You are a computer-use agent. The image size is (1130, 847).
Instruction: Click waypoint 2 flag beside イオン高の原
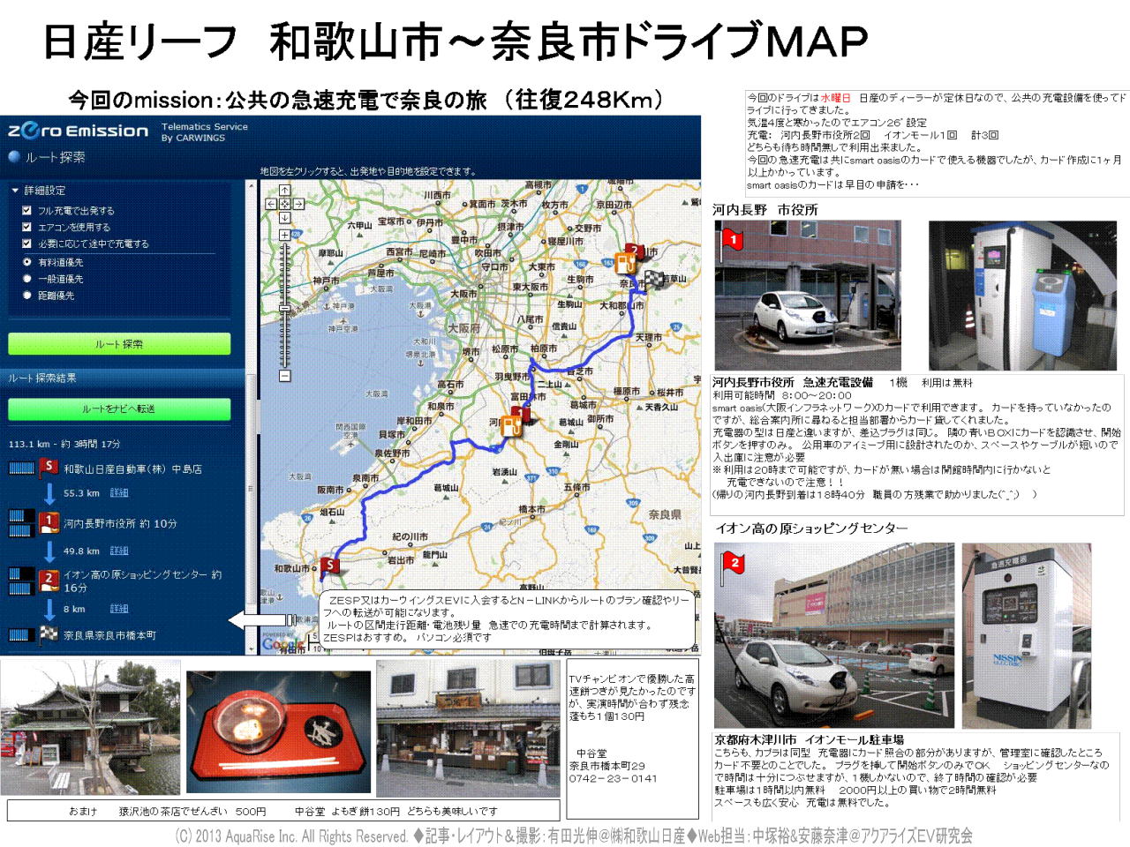[x=49, y=580]
